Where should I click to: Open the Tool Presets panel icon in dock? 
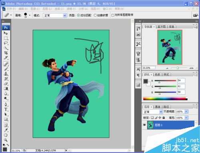click(138, 44)
